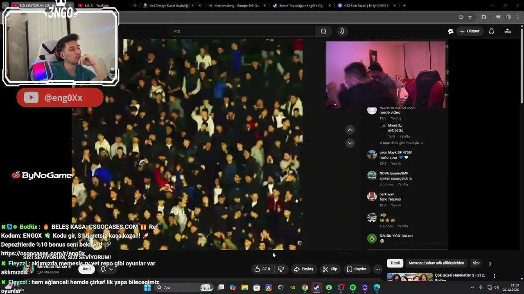Open Microsoft Edge from taskbar
The width and height of the screenshot is (524, 294).
377,287
